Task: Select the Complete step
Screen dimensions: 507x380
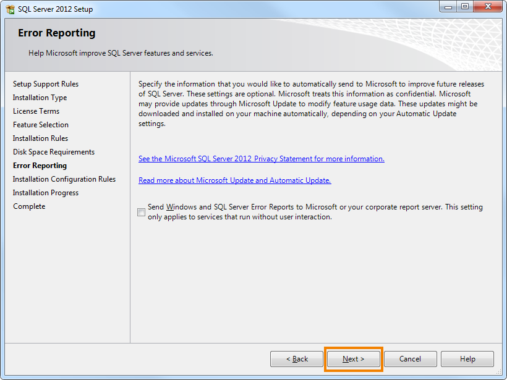Action: (x=29, y=206)
